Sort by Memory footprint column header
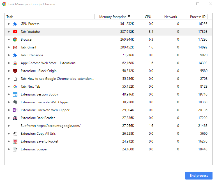 click(x=112, y=17)
